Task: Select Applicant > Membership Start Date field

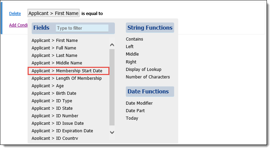Action: click(x=69, y=71)
